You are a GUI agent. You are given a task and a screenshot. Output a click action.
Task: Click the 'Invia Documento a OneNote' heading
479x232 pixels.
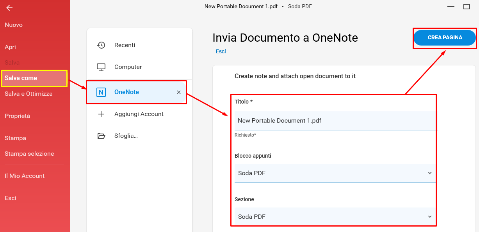285,38
